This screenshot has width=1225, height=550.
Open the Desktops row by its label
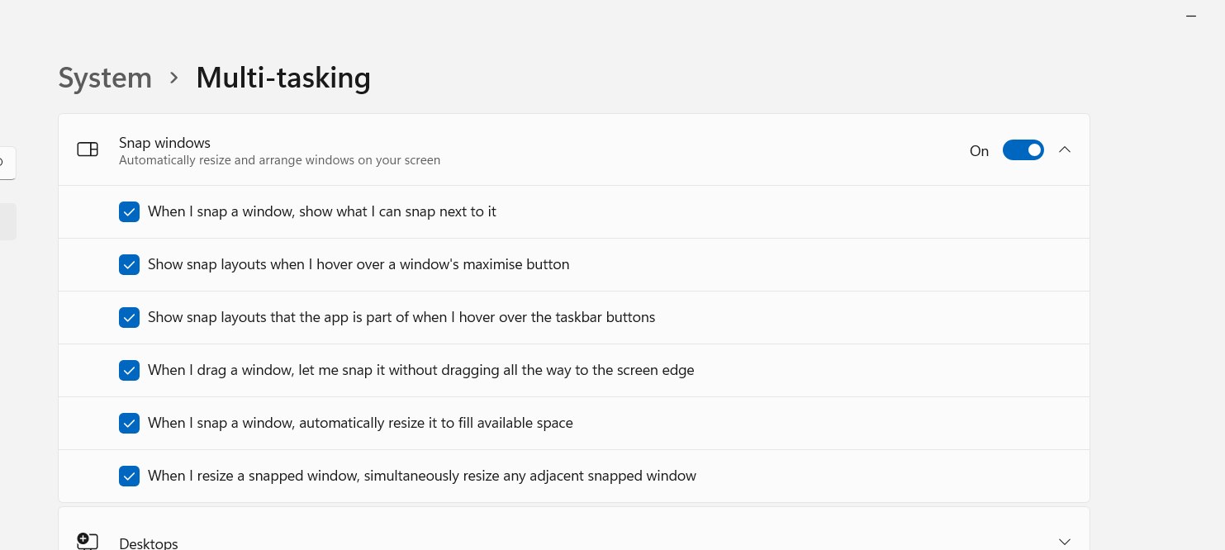[x=149, y=543]
